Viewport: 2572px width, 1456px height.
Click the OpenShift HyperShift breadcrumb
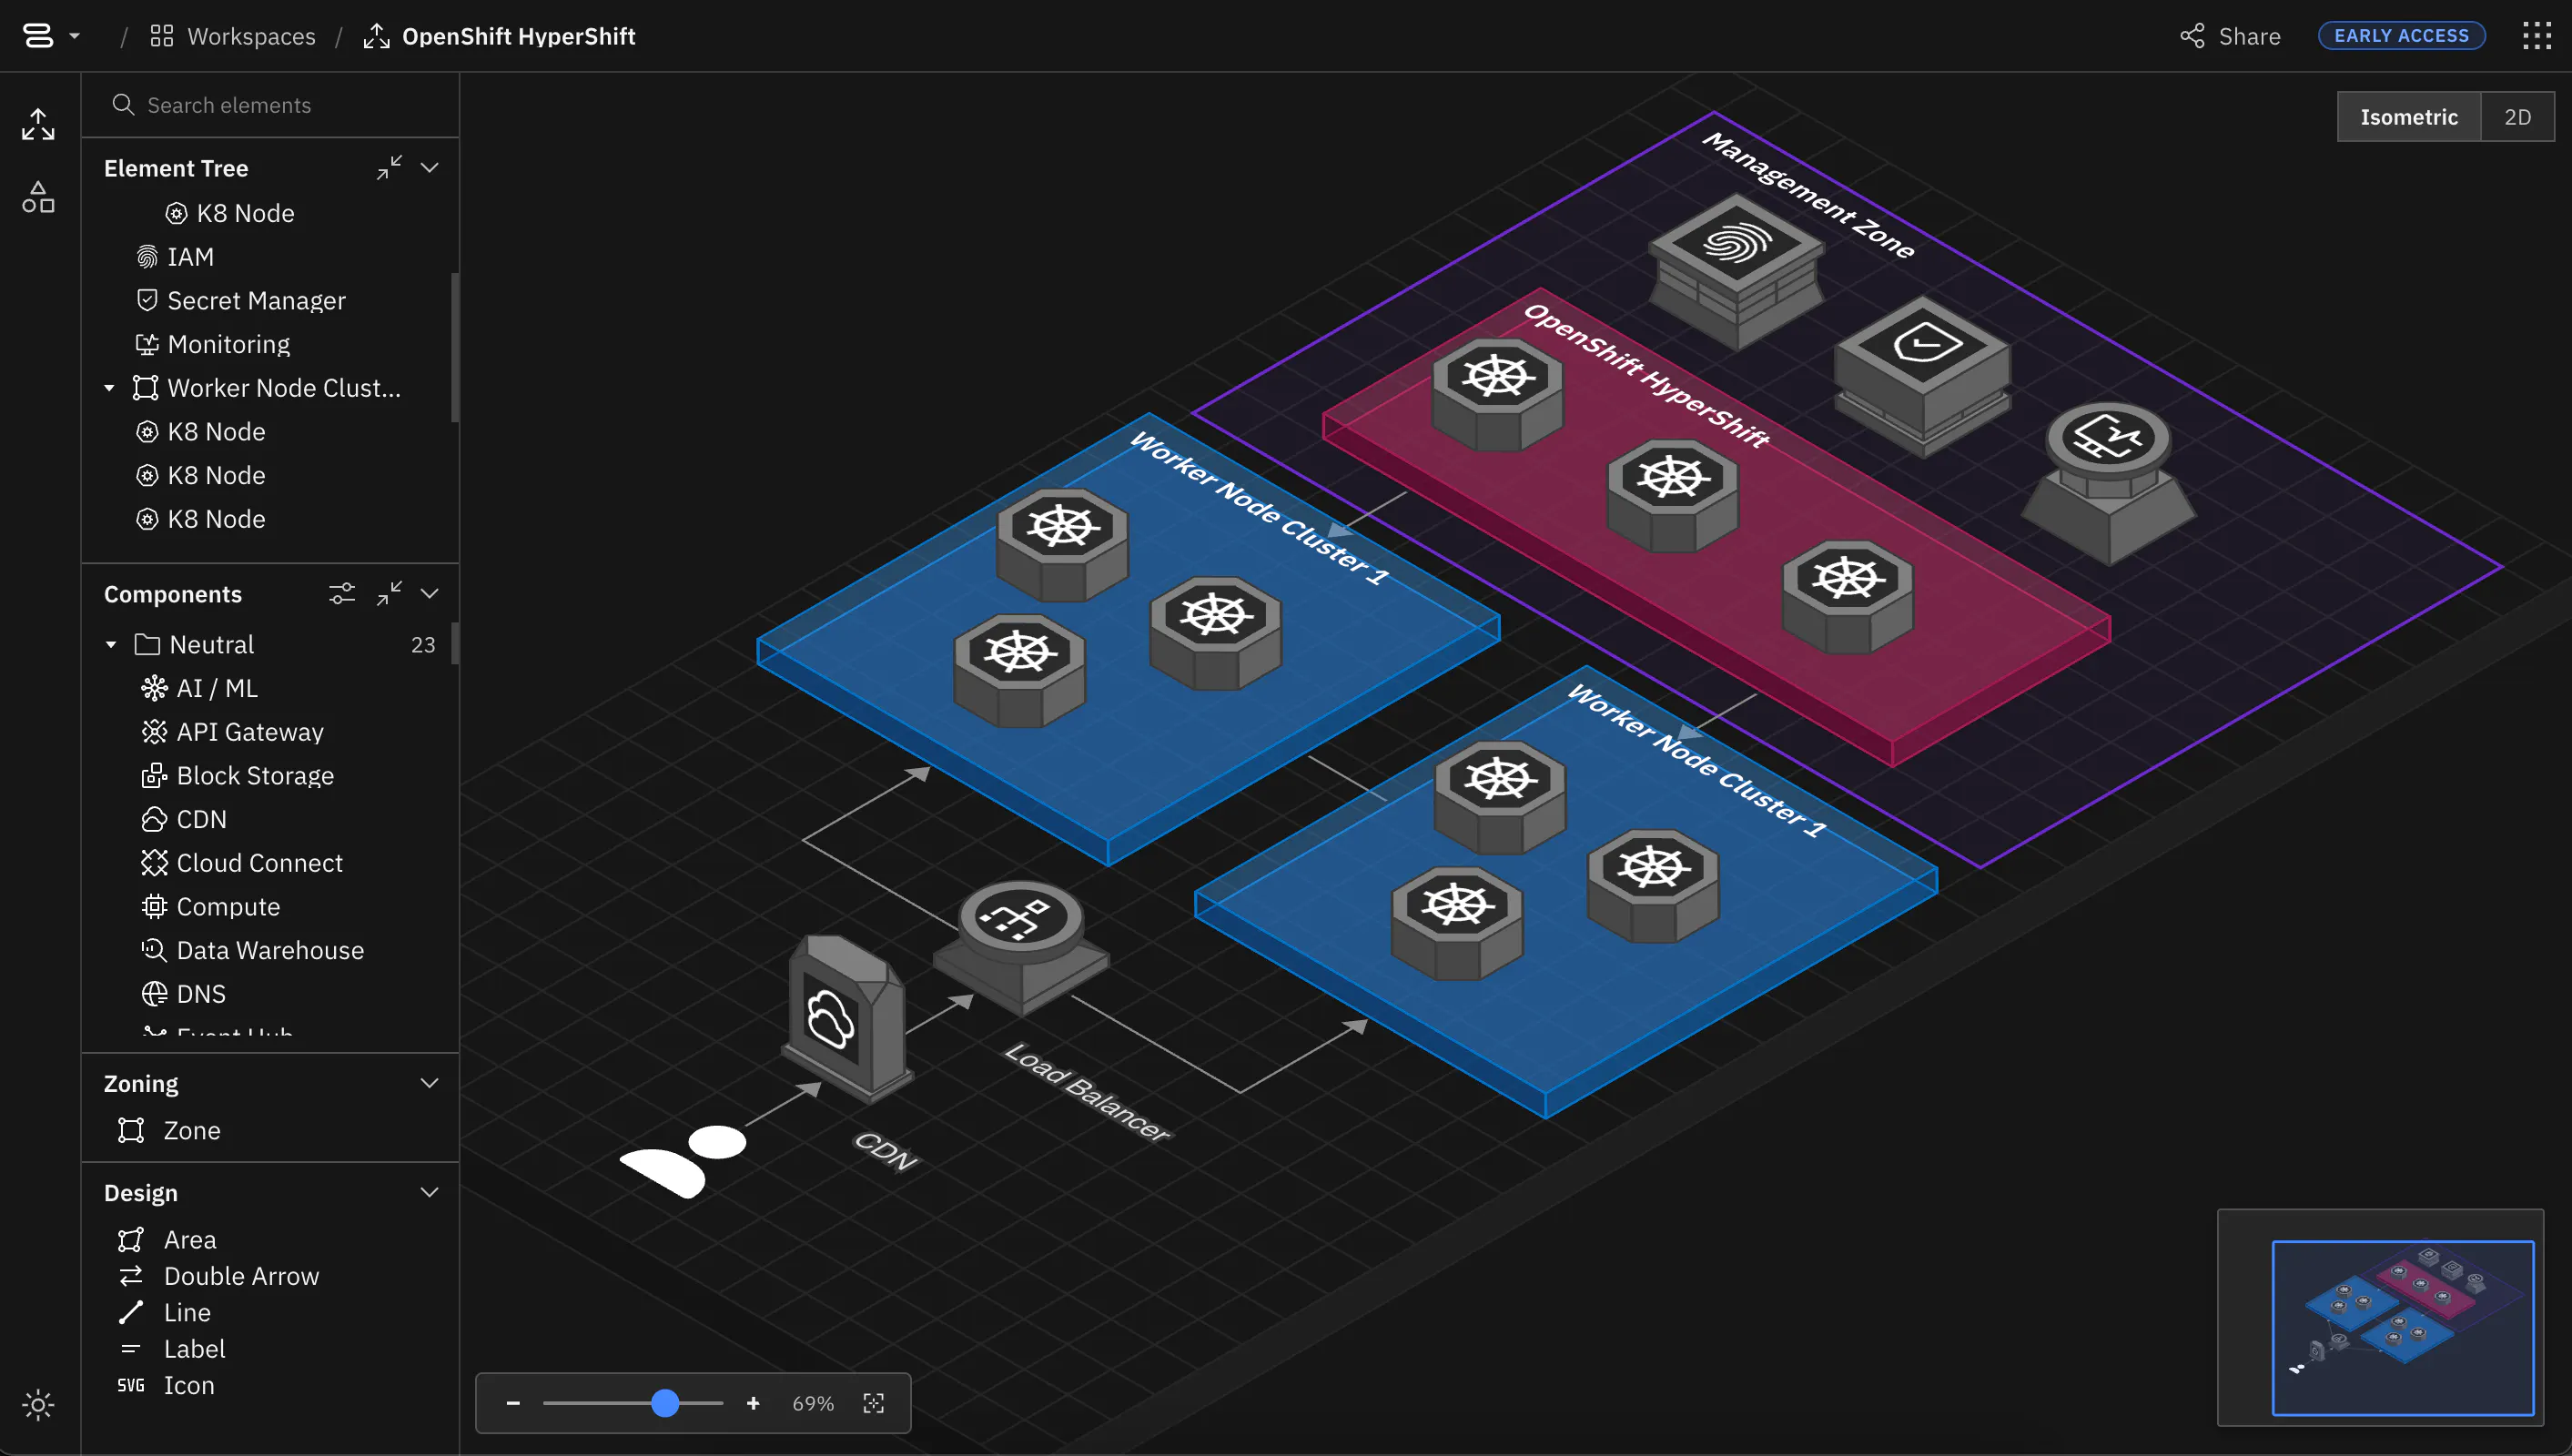[x=500, y=36]
